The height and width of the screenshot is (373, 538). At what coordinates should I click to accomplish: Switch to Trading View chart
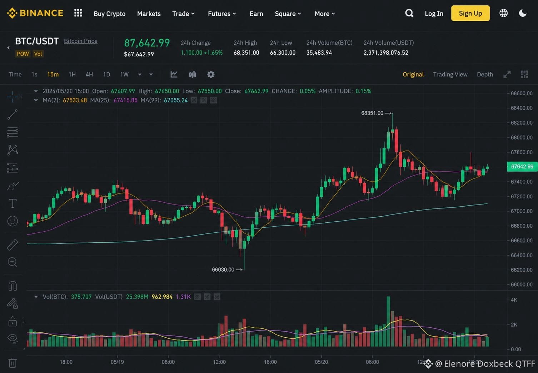click(x=450, y=74)
